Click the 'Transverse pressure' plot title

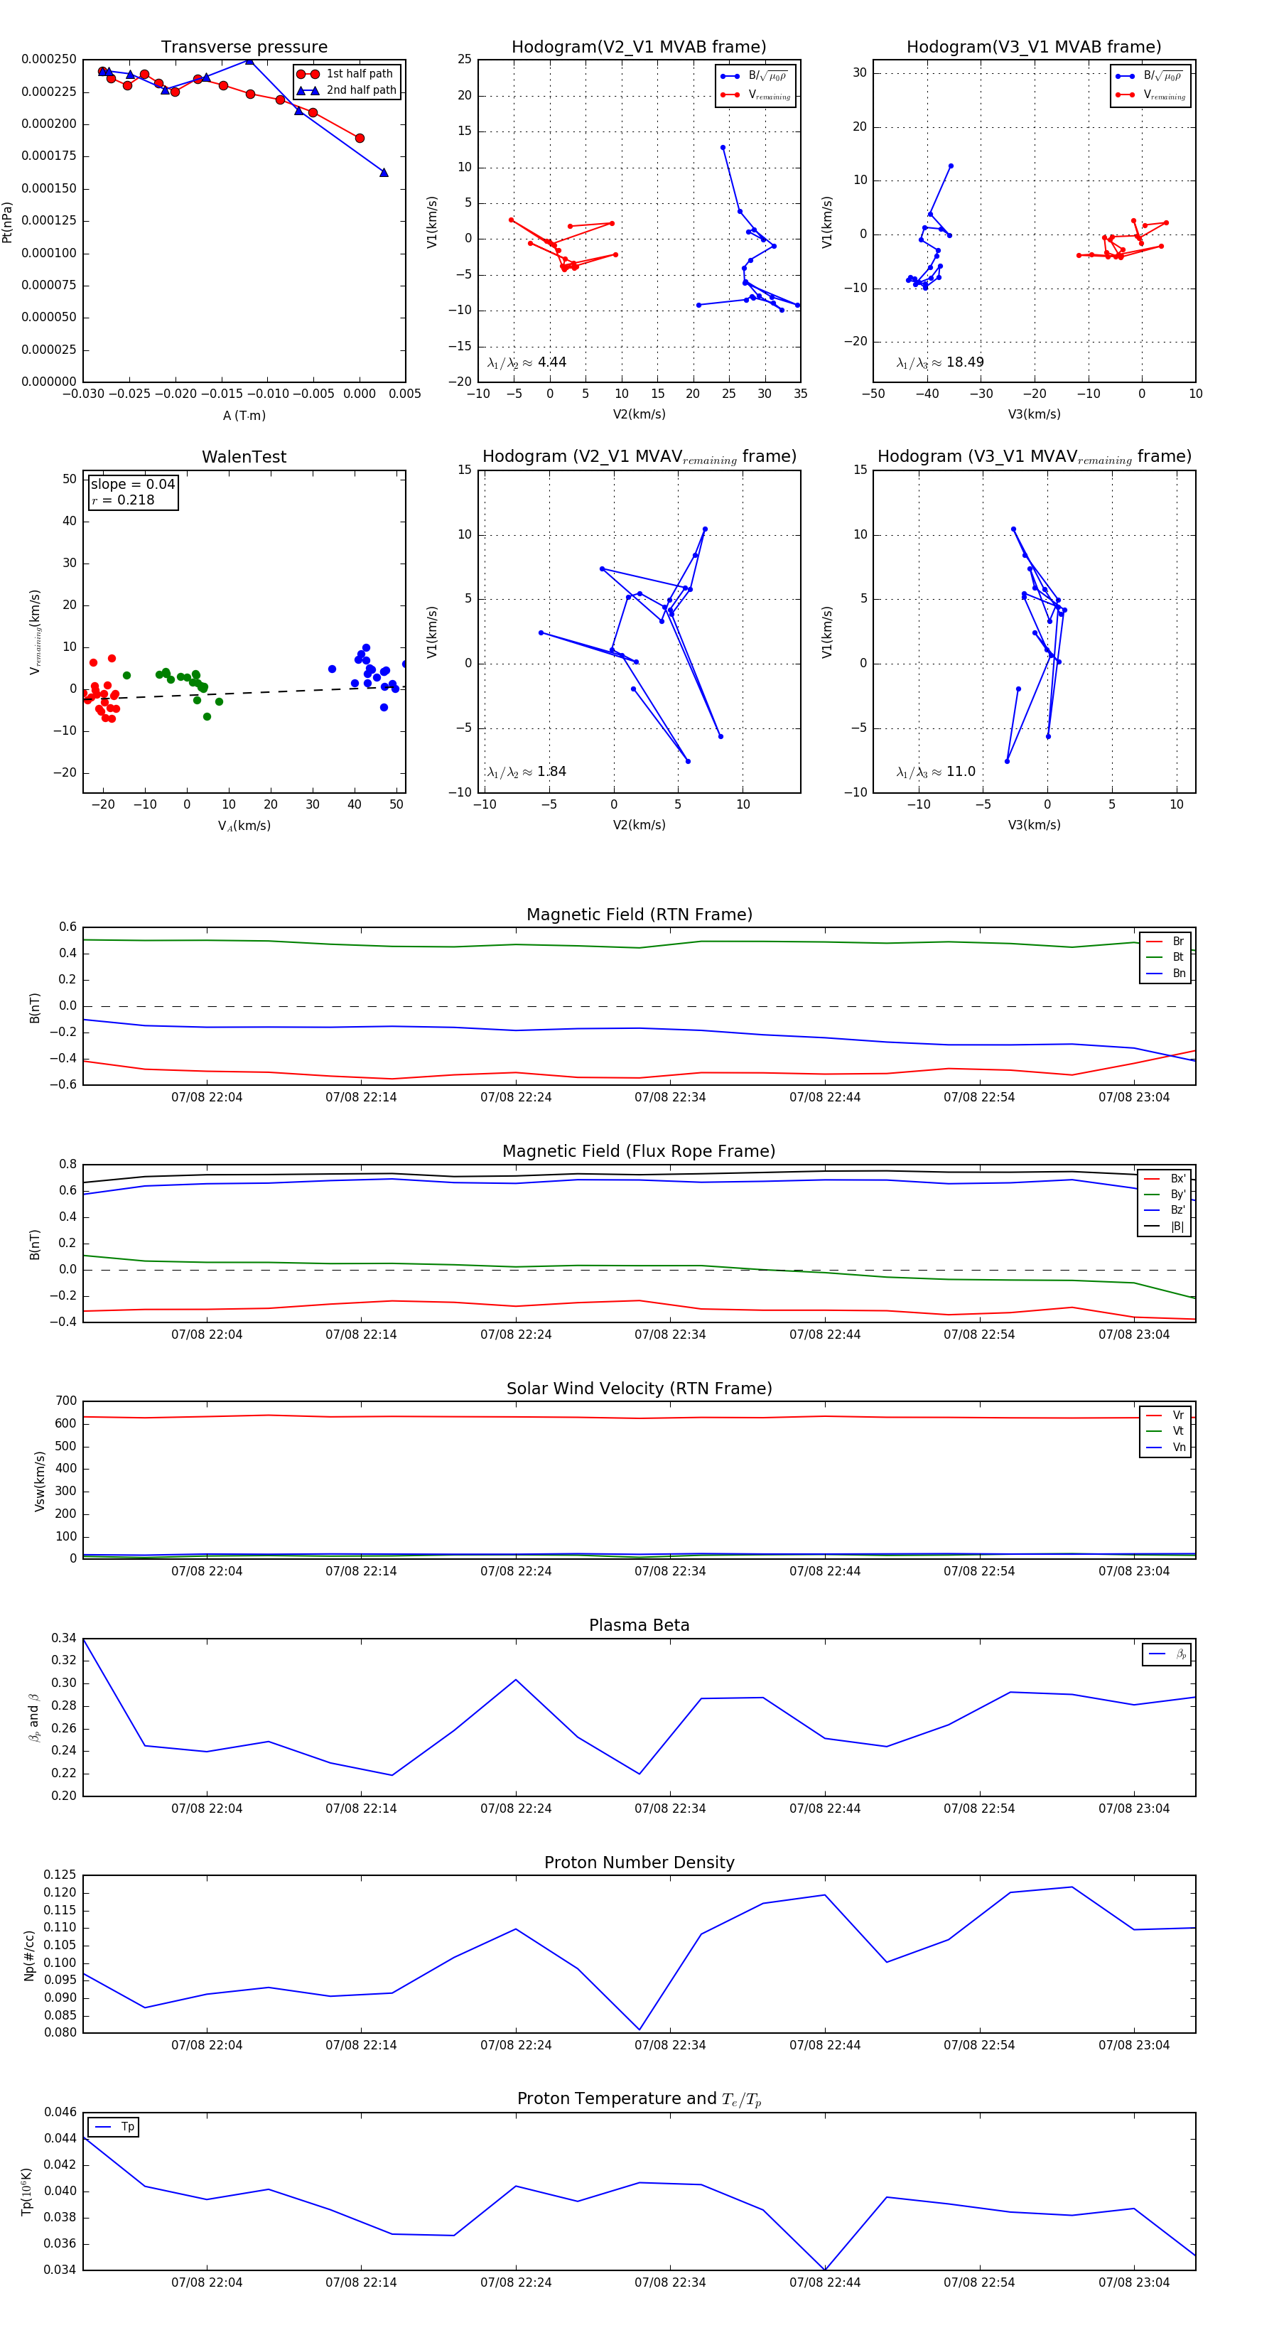pos(244,48)
